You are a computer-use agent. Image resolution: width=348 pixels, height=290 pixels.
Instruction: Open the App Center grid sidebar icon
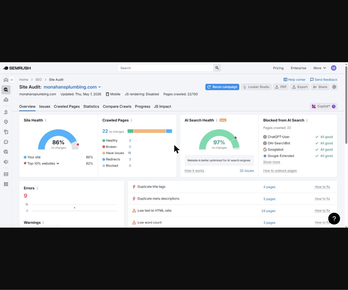click(x=6, y=184)
